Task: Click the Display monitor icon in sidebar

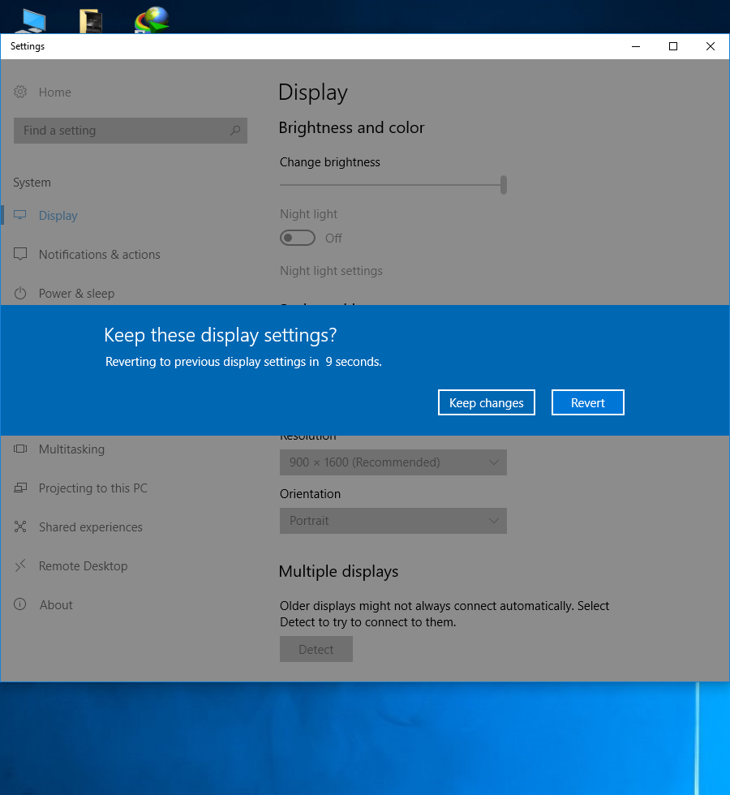Action: [x=20, y=216]
